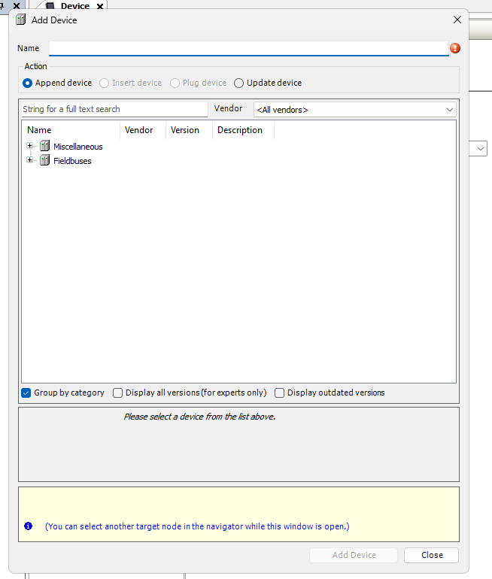The height and width of the screenshot is (579, 492).
Task: Enable Display outdated versions checkbox
Action: [x=279, y=393]
